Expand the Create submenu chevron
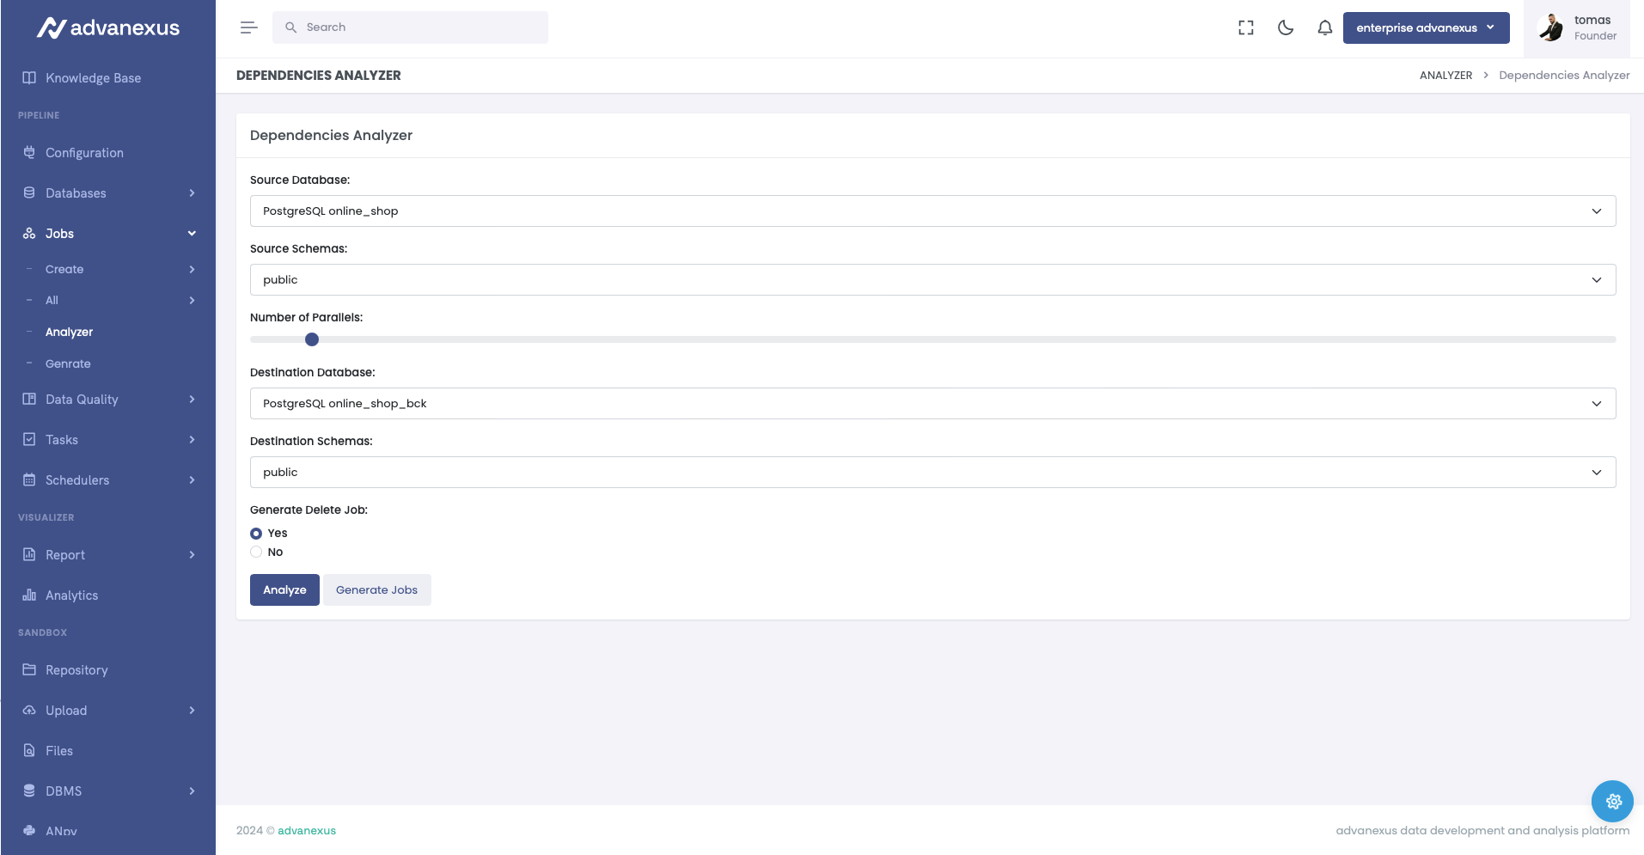 pos(192,269)
